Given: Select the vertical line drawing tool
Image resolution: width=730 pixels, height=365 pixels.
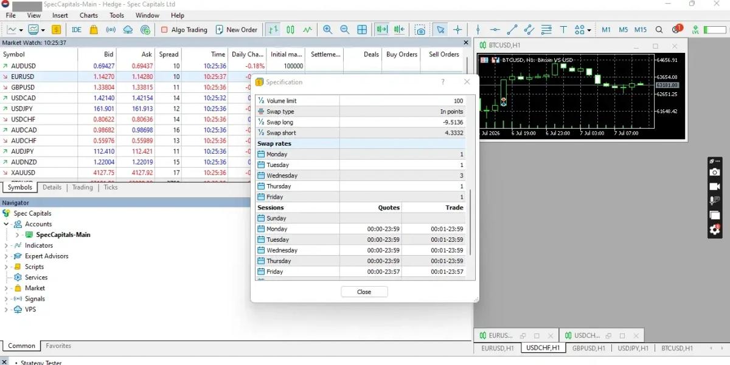Looking at the screenshot, I should [478, 29].
